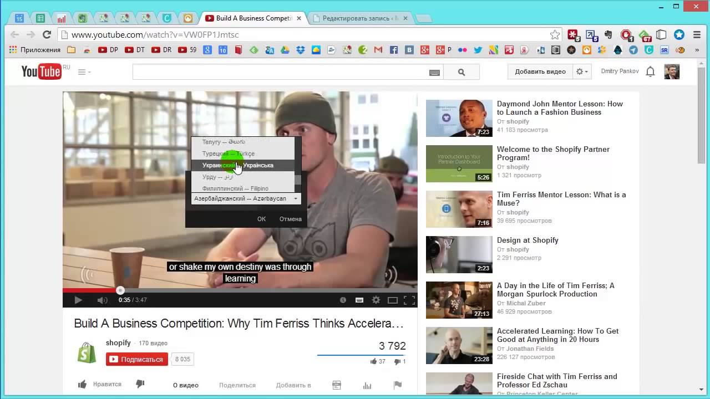Click the language list scrollbar thumb
This screenshot has height=399, width=710.
[298, 180]
